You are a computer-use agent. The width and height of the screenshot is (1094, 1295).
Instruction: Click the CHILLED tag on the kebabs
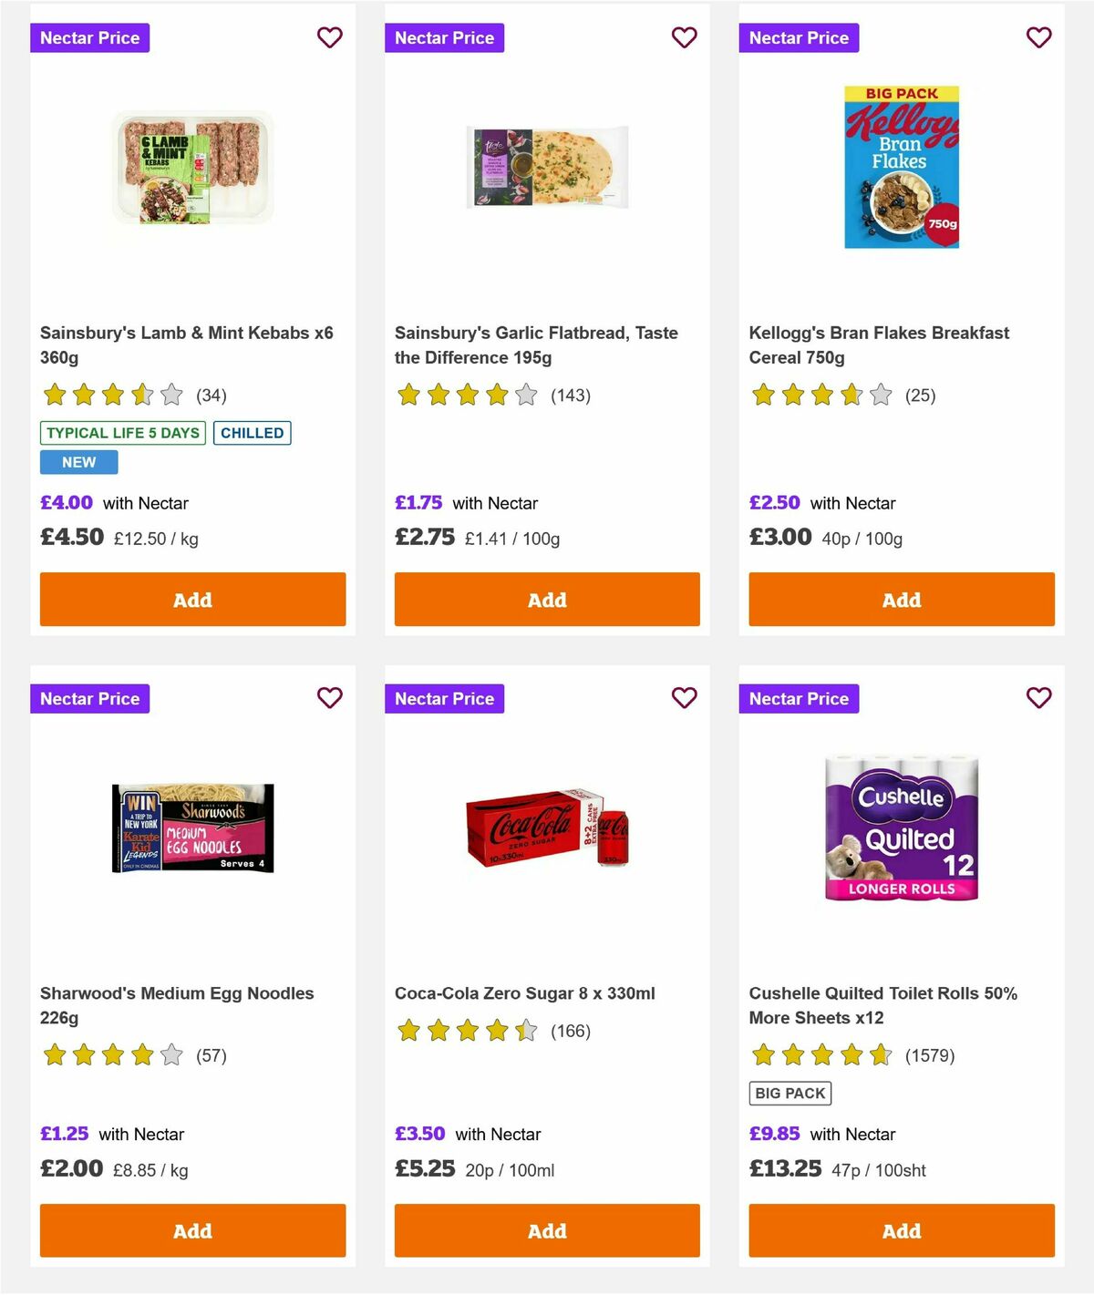coord(252,433)
